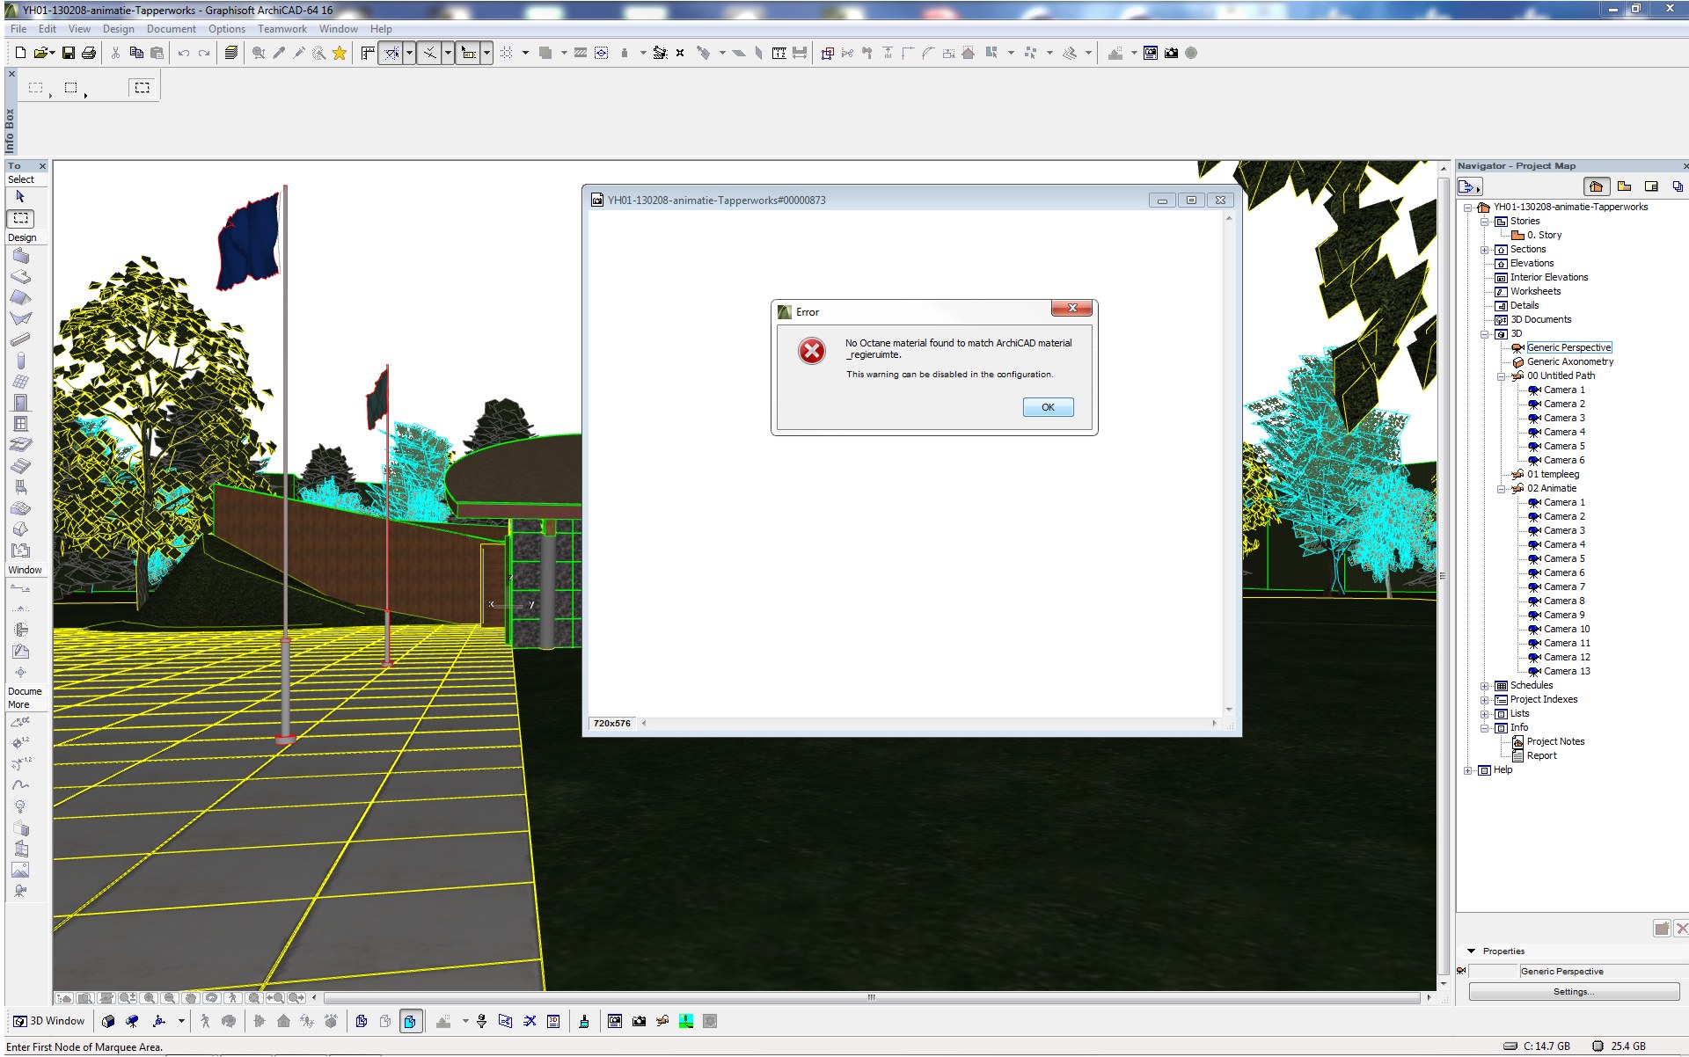Open the Teamwork menu

tap(281, 29)
